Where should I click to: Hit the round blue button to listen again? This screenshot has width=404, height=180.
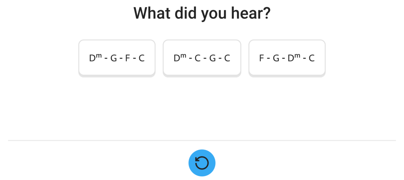(202, 163)
